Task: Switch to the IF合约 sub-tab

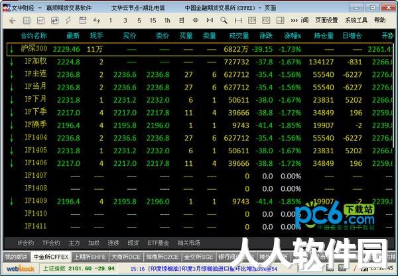Action: tap(26, 243)
